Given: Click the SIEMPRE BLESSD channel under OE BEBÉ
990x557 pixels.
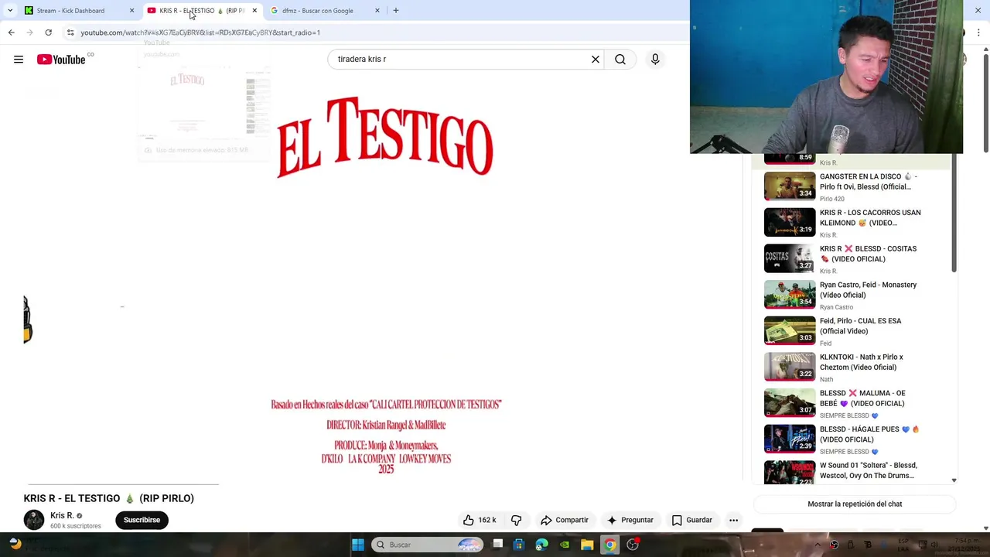Looking at the screenshot, I should pos(849,415).
